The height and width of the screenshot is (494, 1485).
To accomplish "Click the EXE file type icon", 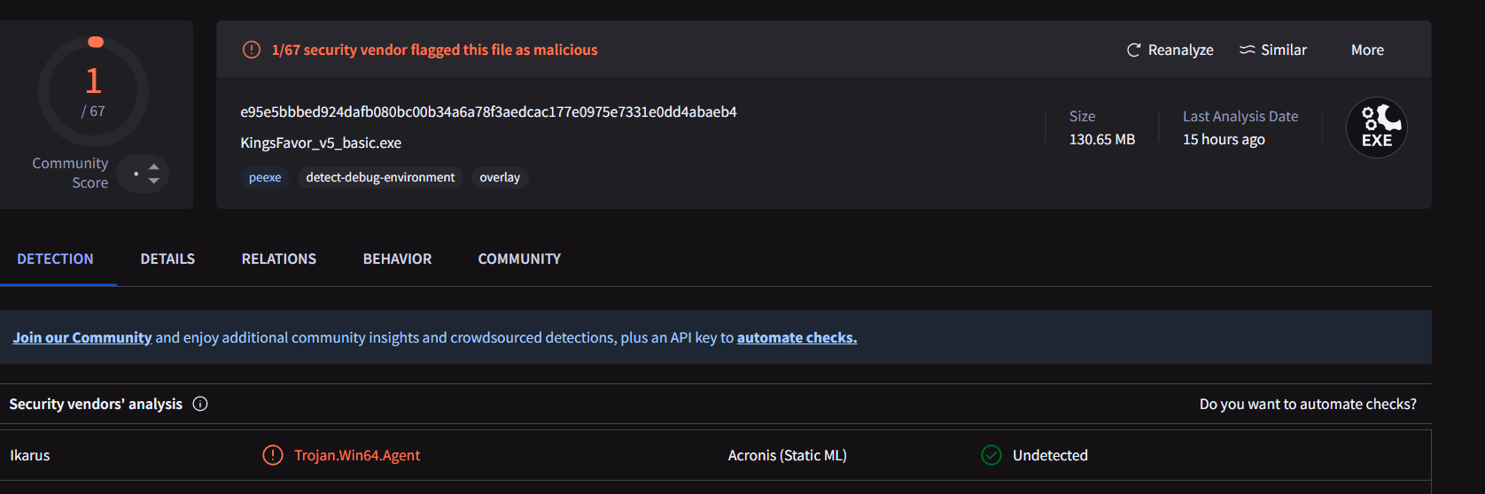I will [x=1376, y=127].
